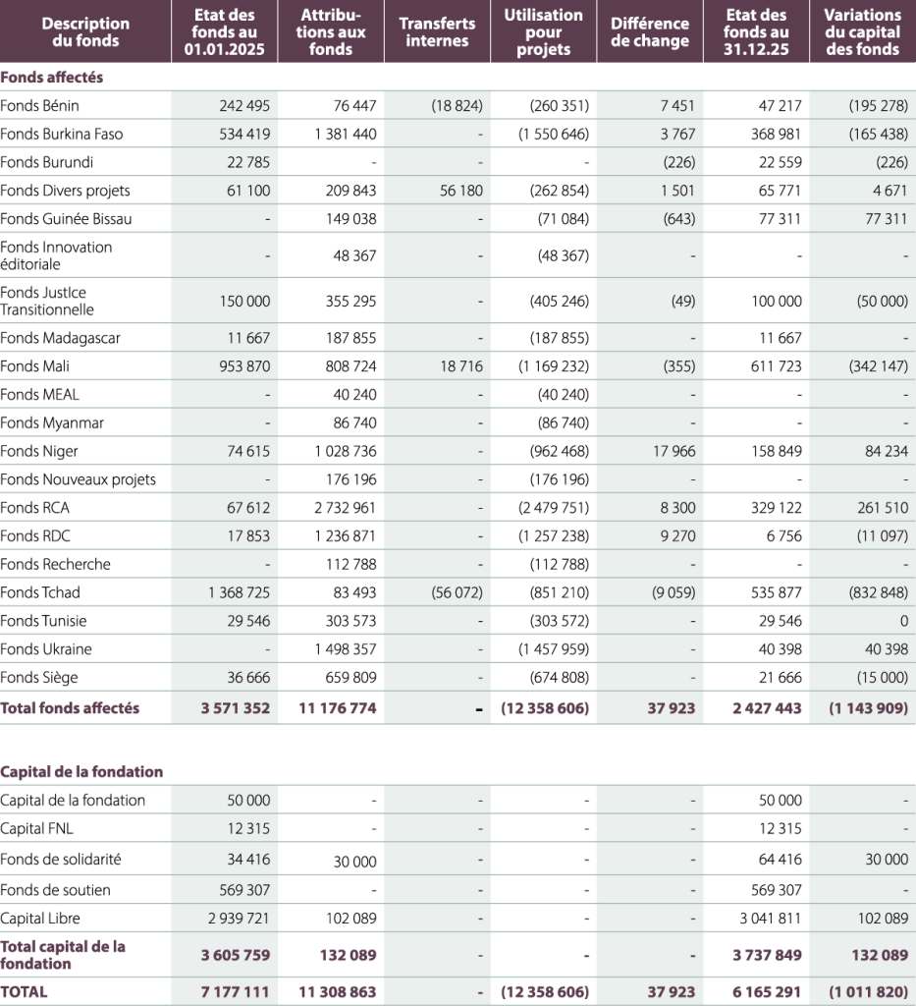The height and width of the screenshot is (1006, 916).
Task: Select the 'Total capital de la fondation' label
Action: click(x=63, y=955)
